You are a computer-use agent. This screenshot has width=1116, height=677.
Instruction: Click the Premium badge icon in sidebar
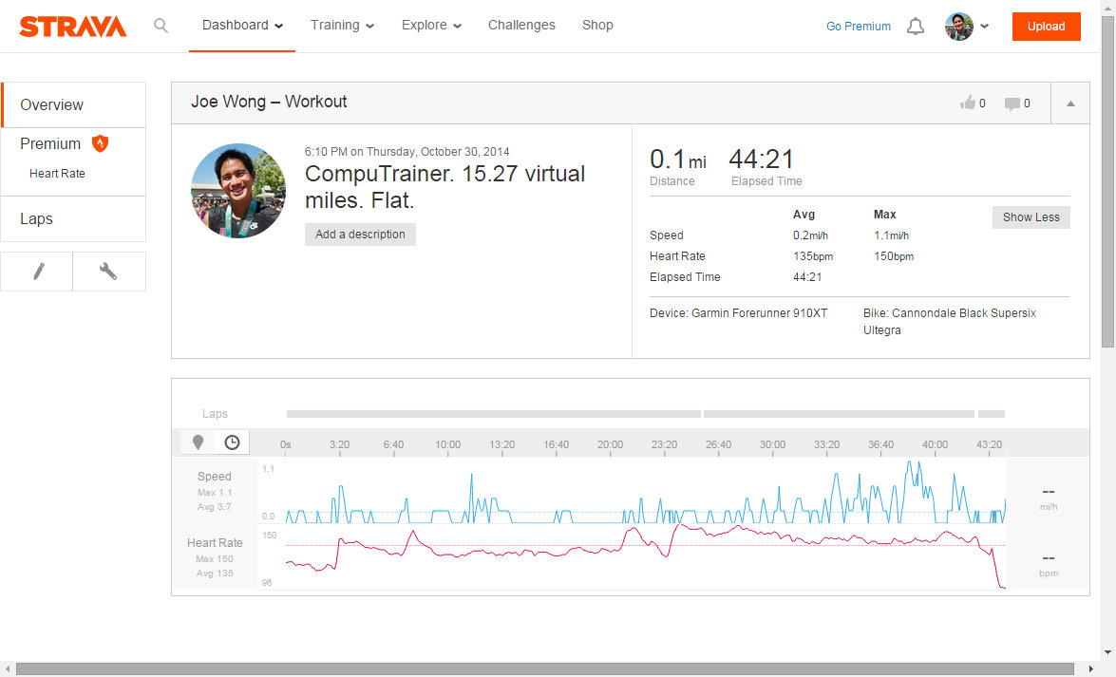(100, 144)
